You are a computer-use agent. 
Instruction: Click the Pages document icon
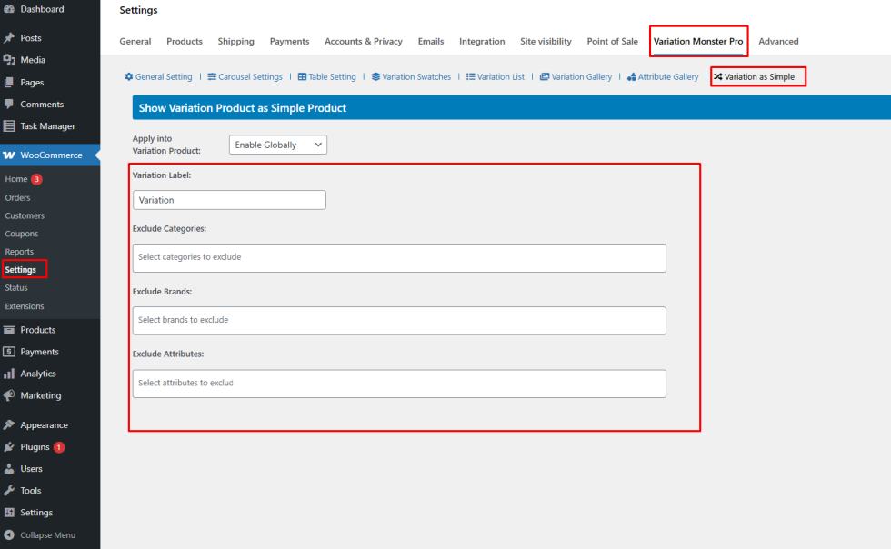(x=8, y=83)
